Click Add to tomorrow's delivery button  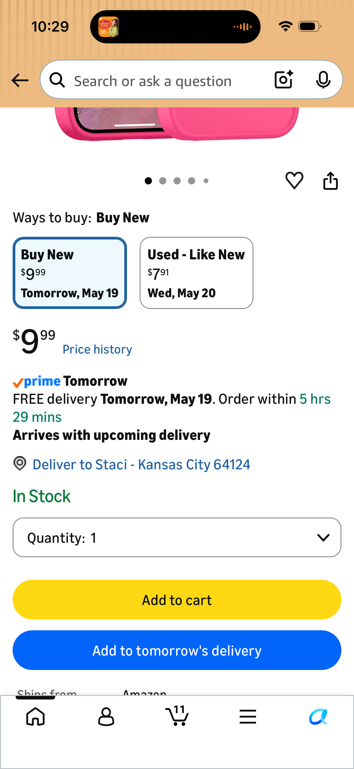(177, 650)
